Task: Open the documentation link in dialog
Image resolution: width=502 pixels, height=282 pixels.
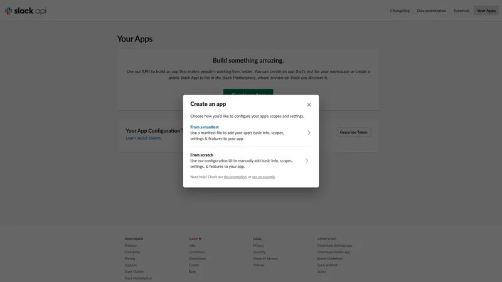Action: click(235, 177)
